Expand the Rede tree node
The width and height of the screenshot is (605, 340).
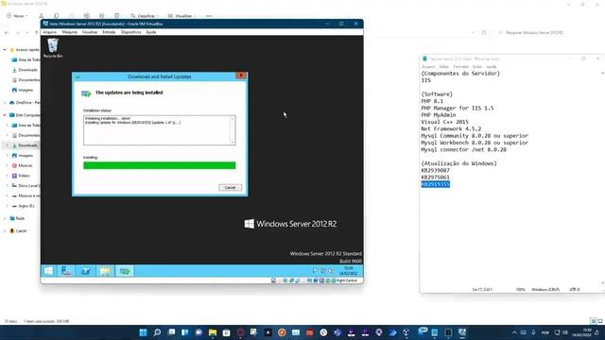[5, 218]
